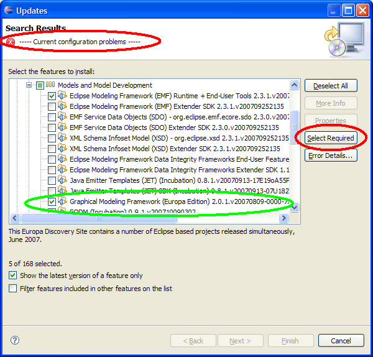
Task: Click the XML Schema Infoset Model XSD icon
Action: [x=62, y=138]
